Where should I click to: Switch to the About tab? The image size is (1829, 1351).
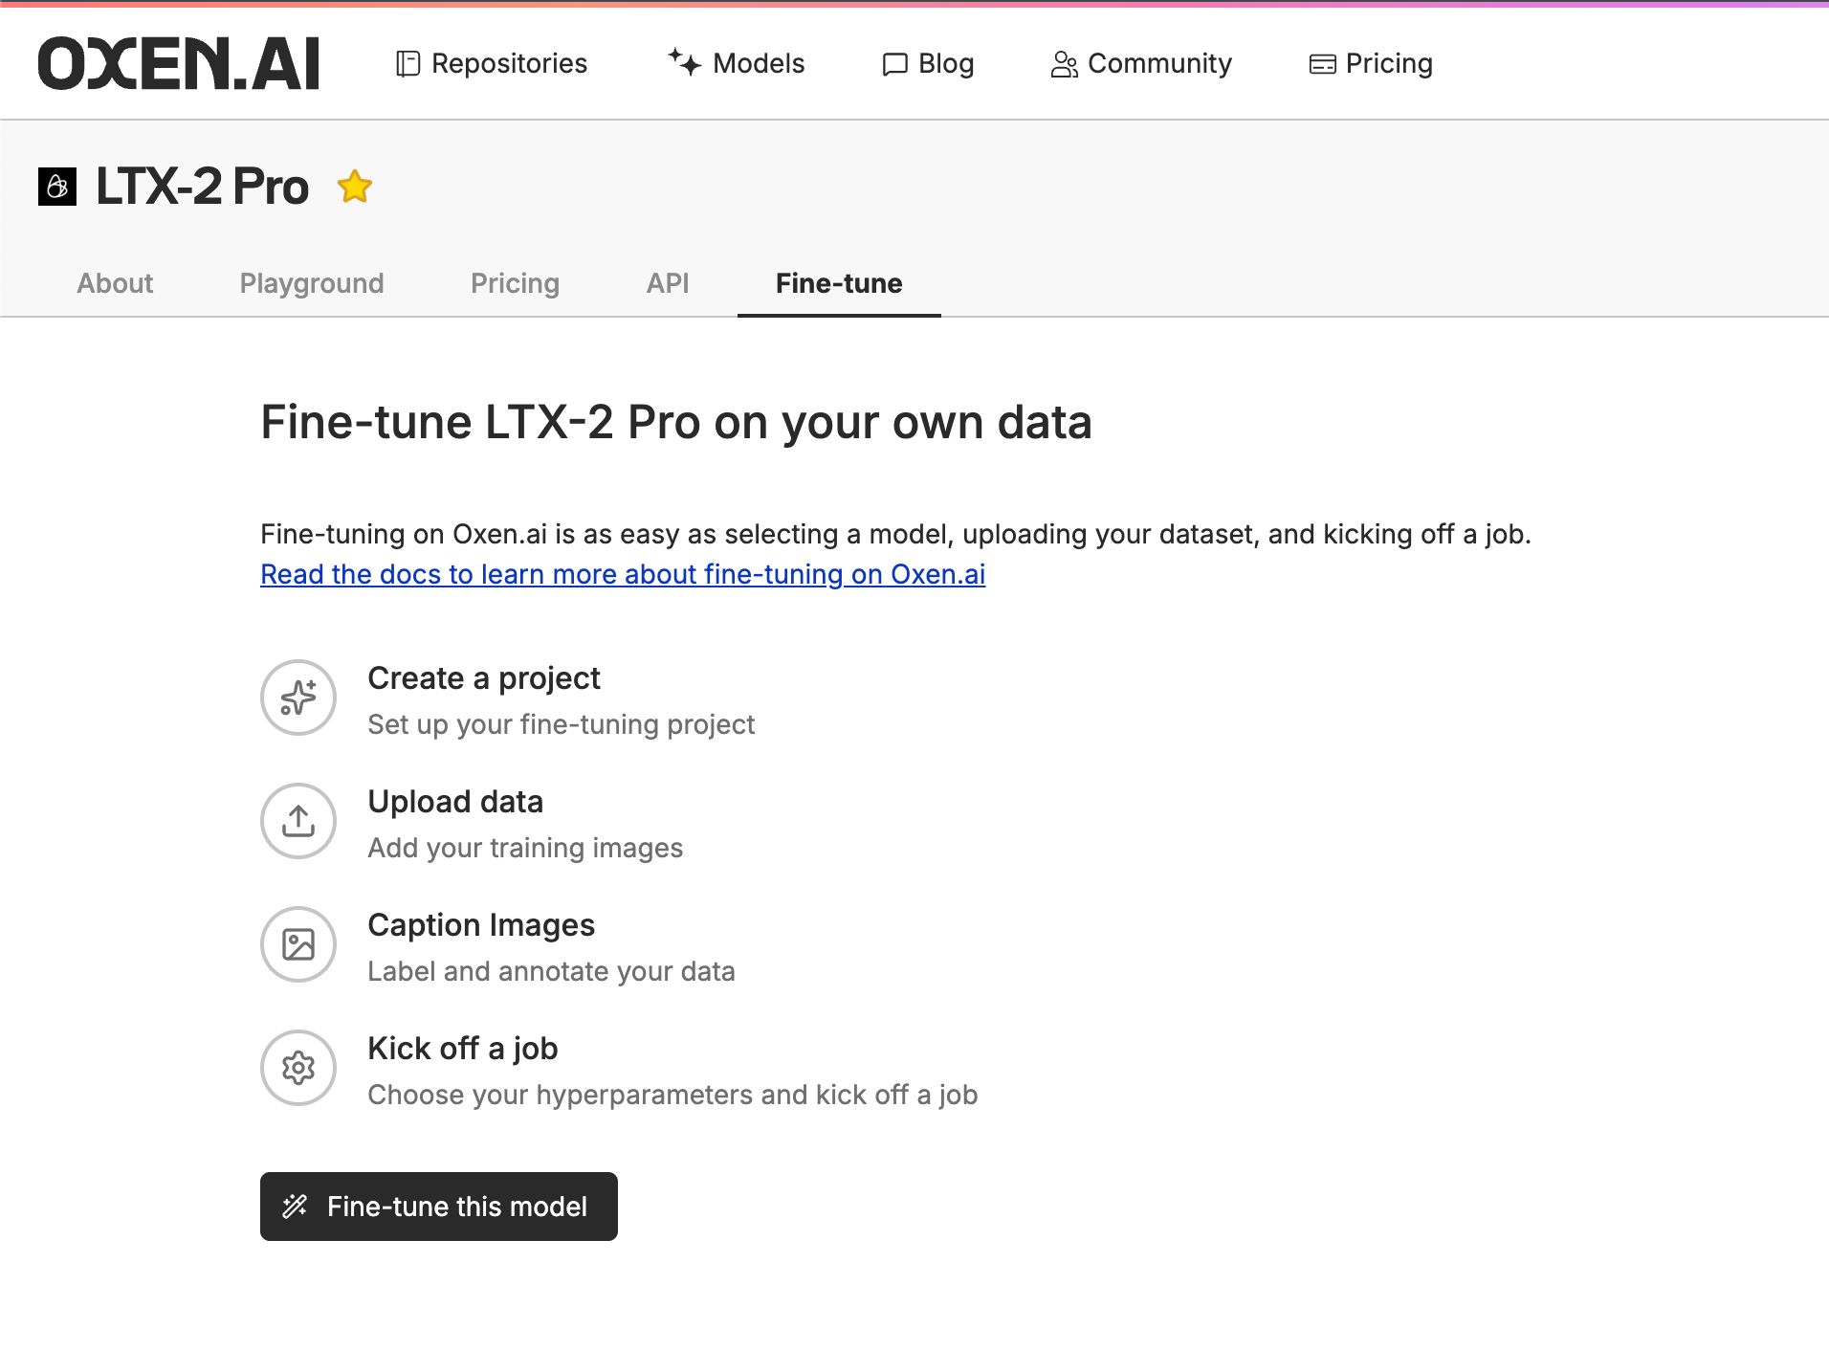pyautogui.click(x=115, y=283)
